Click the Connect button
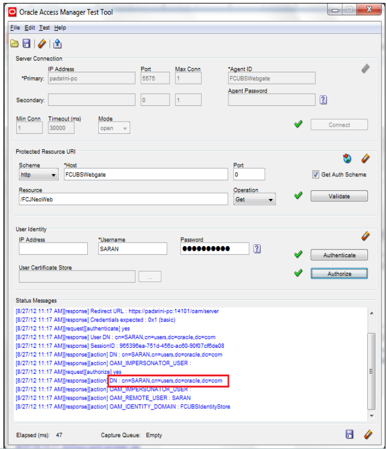Screen dimensions: 386x449 (x=339, y=125)
